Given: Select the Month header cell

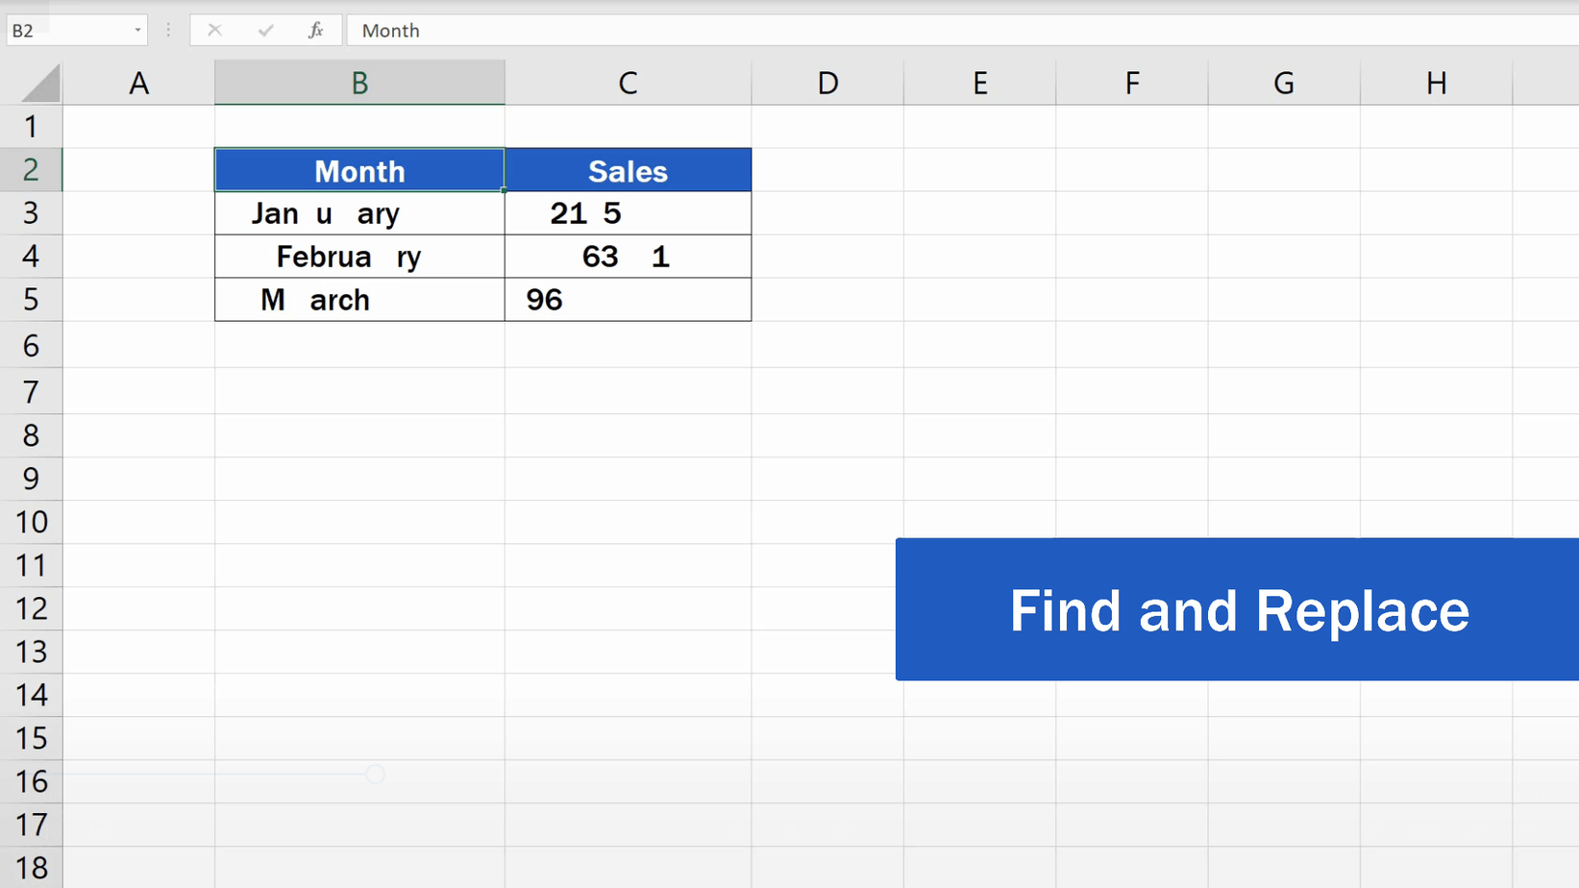Looking at the screenshot, I should [x=358, y=170].
